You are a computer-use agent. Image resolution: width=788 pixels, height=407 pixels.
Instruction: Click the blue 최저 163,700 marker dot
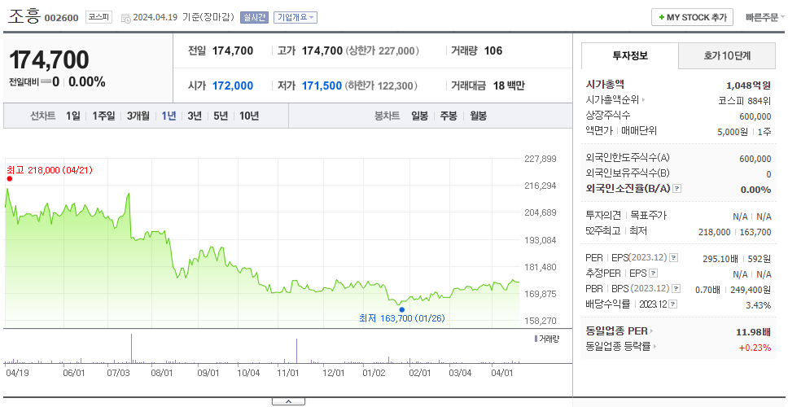(401, 309)
